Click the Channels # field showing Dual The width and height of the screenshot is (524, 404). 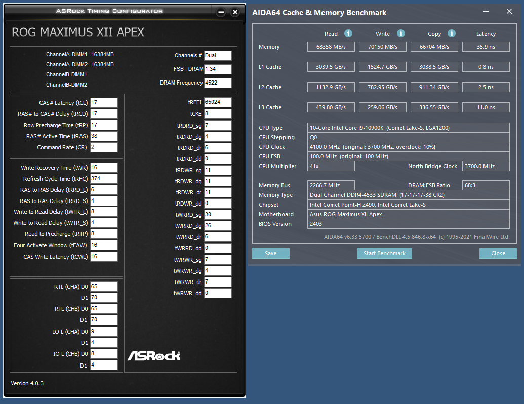tap(218, 56)
